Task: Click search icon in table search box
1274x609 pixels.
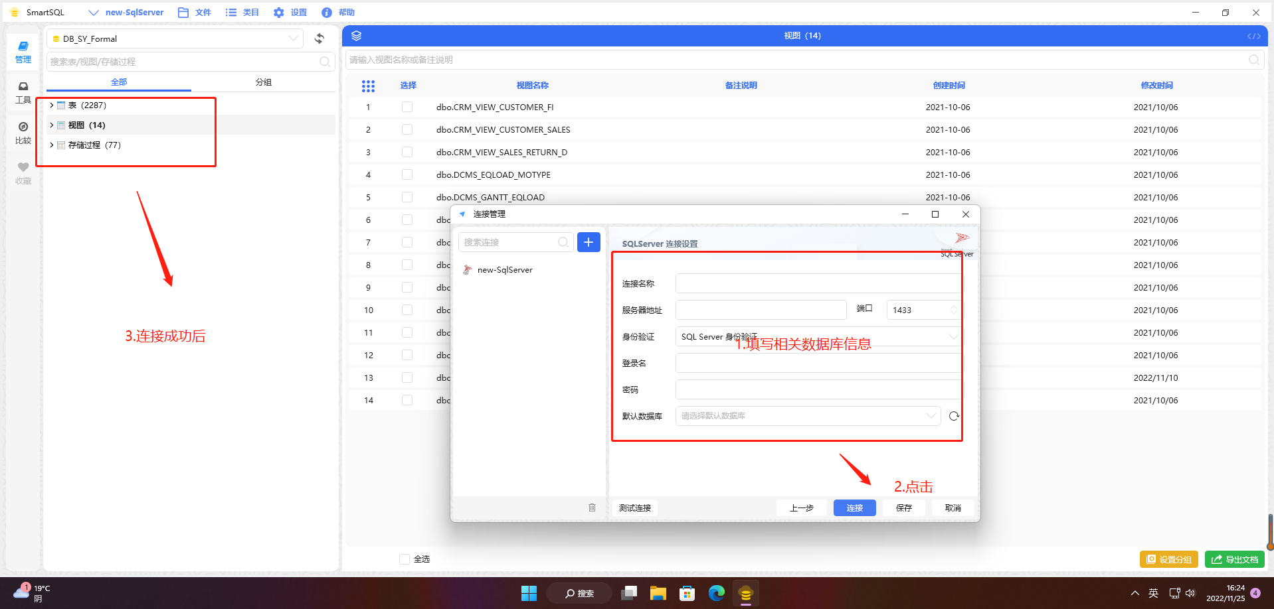Action: [x=325, y=62]
